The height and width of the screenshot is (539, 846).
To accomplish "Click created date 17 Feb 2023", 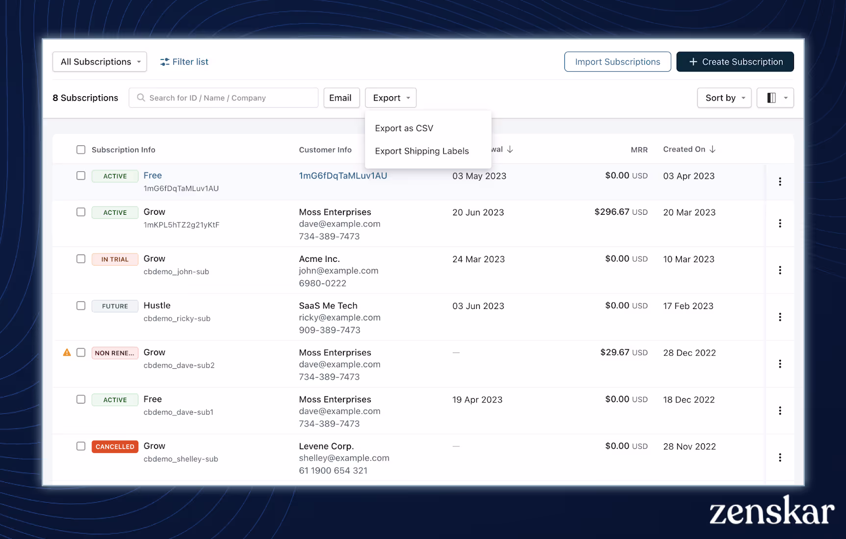I will pos(688,306).
